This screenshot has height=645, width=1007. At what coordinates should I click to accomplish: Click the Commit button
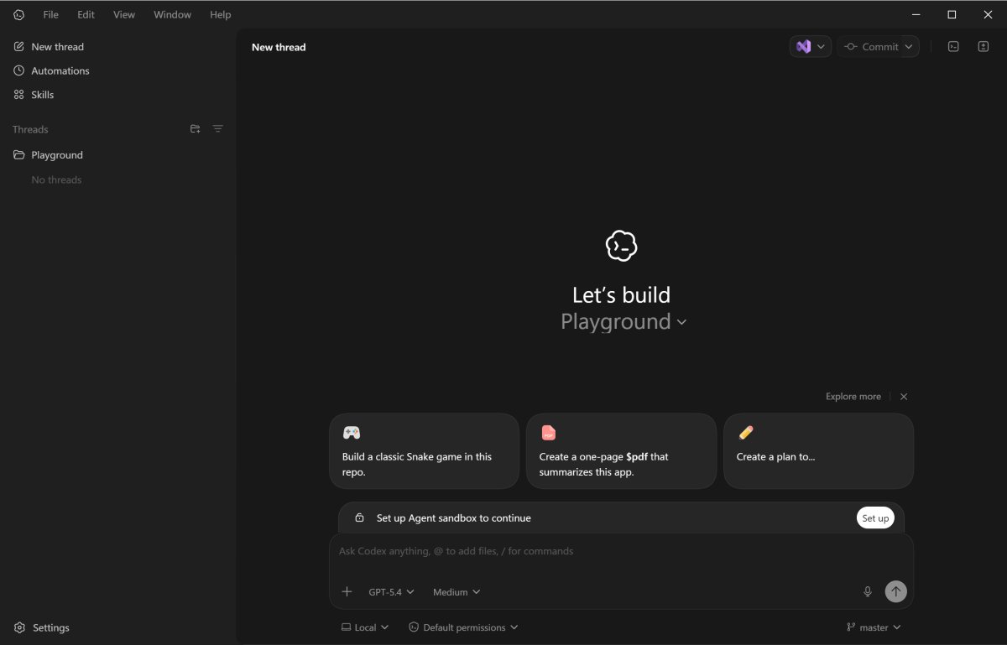pos(871,47)
